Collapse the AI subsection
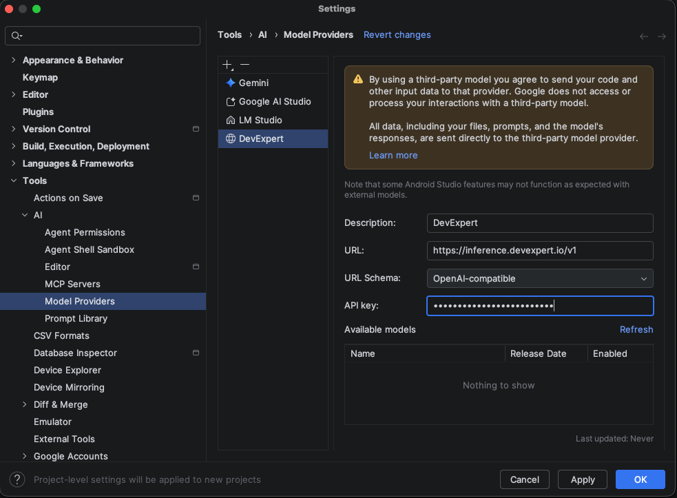 [x=25, y=215]
